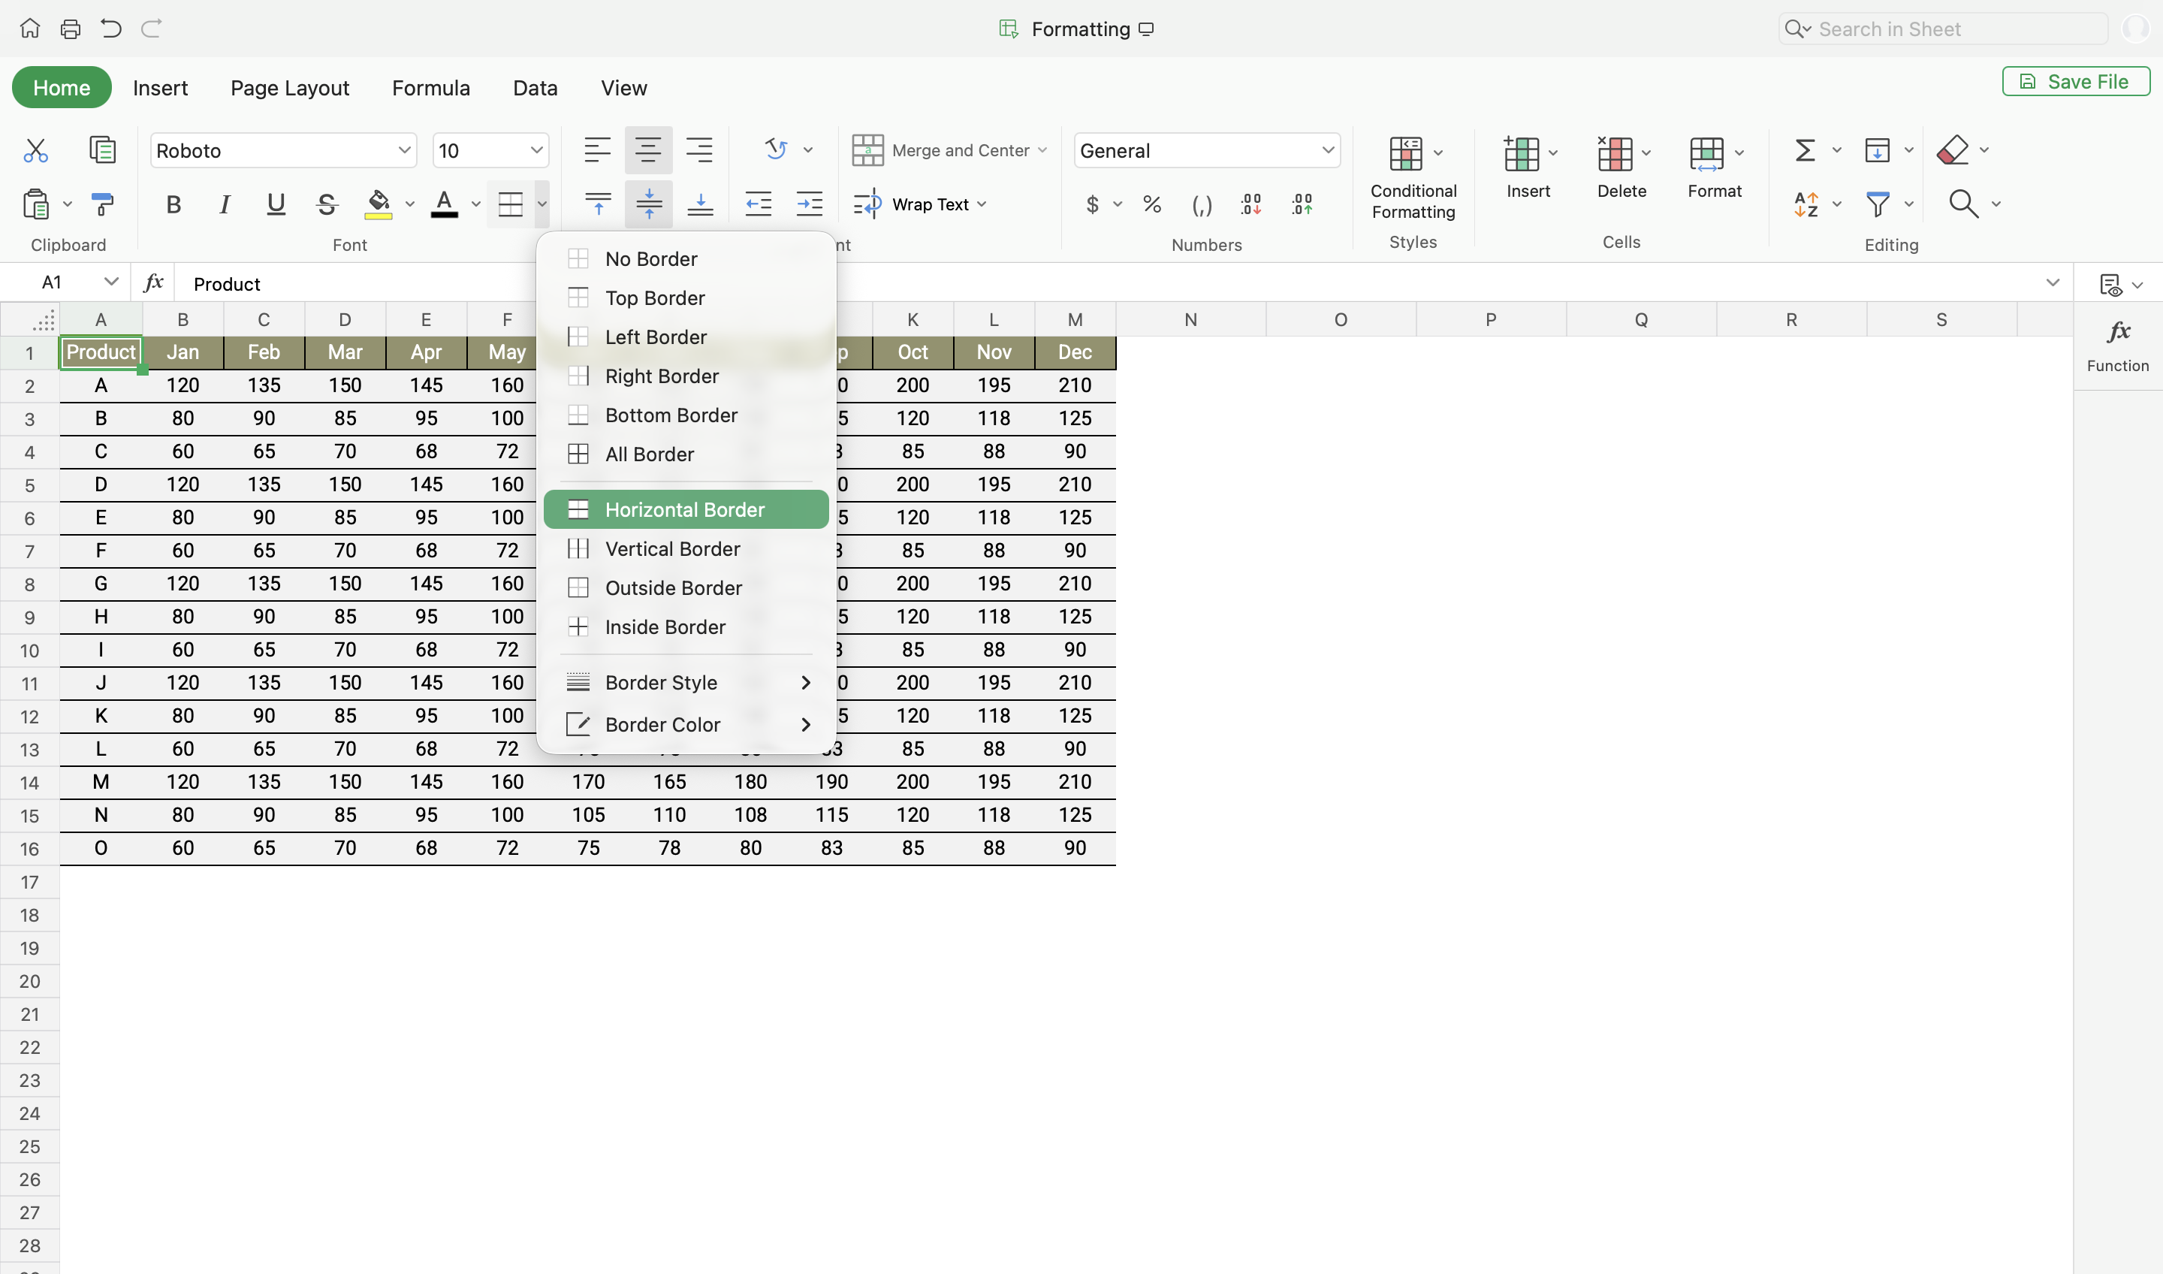Toggle Bold formatting
The image size is (2163, 1274).
[x=173, y=204]
